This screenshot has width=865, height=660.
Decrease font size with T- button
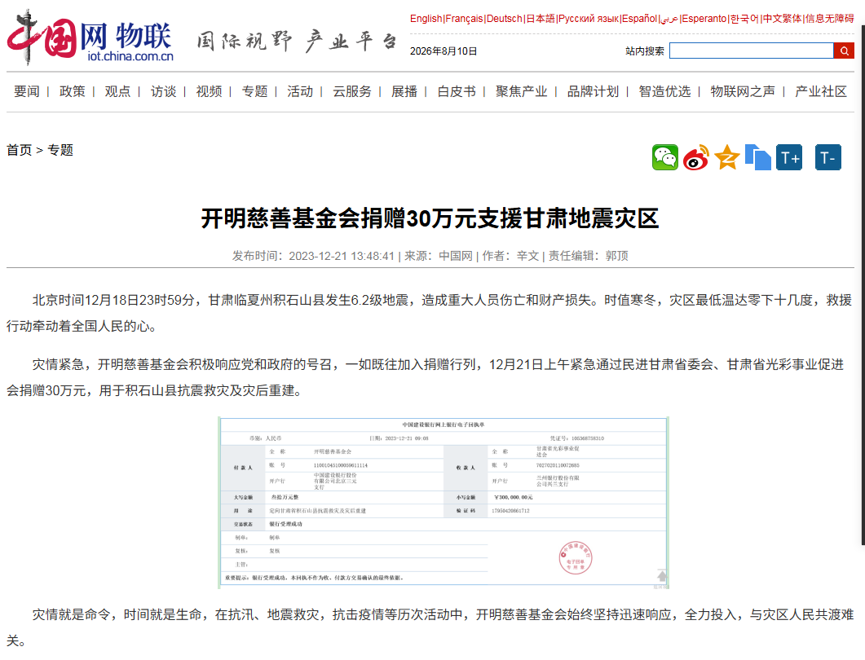[828, 158]
